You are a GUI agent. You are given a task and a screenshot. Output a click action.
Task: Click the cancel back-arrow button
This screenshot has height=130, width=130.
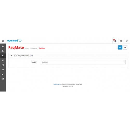[x=125, y=47]
